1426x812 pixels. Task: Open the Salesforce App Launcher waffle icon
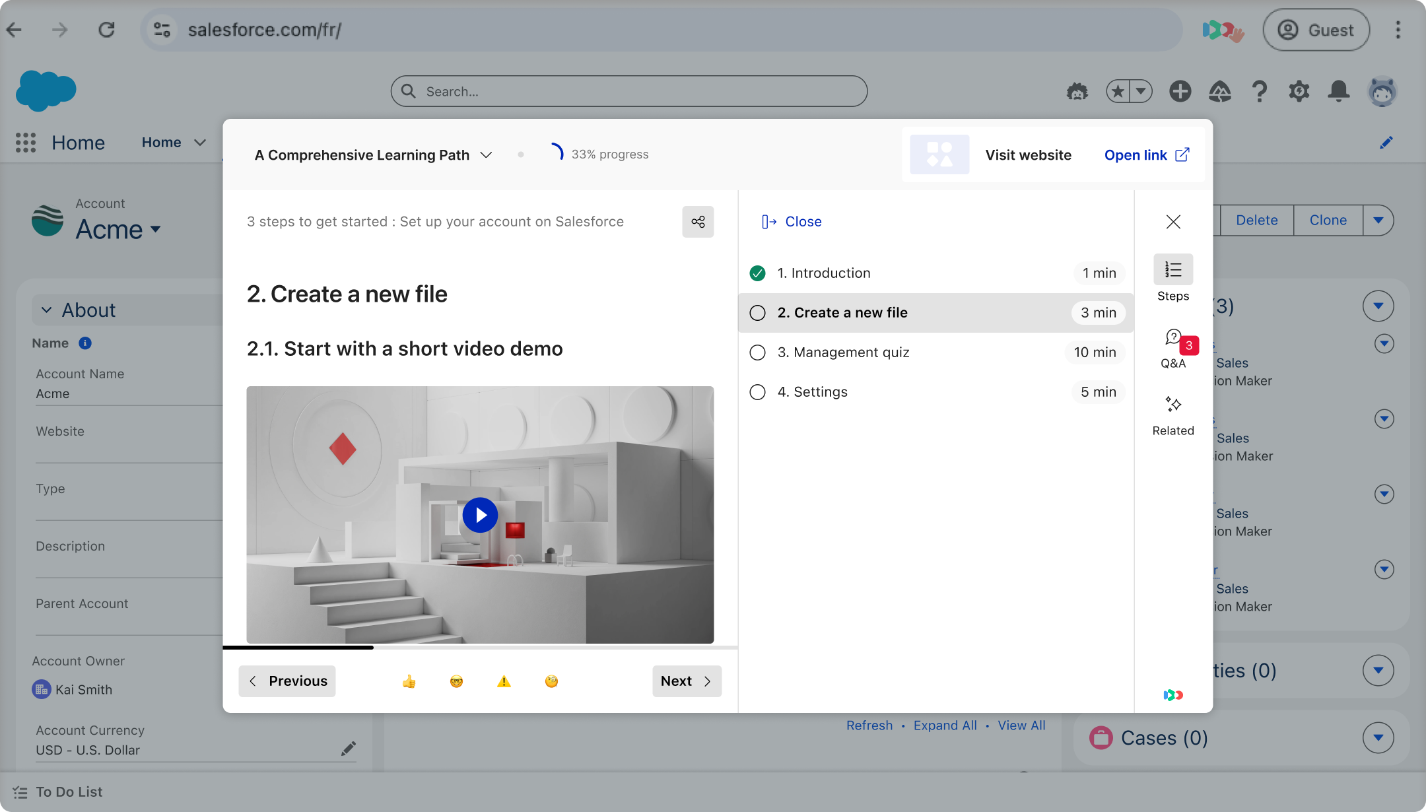(26, 143)
